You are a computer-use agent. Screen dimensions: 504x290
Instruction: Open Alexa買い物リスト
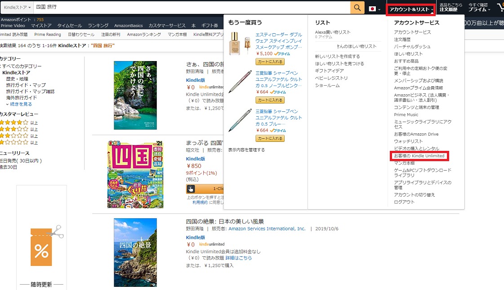click(x=333, y=32)
